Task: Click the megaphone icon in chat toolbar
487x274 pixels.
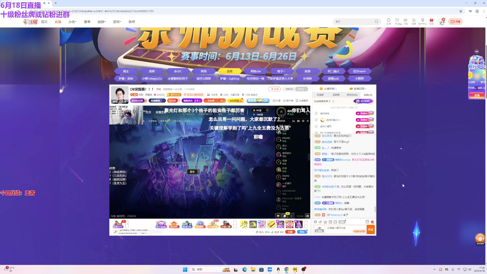Action: click(x=320, y=222)
